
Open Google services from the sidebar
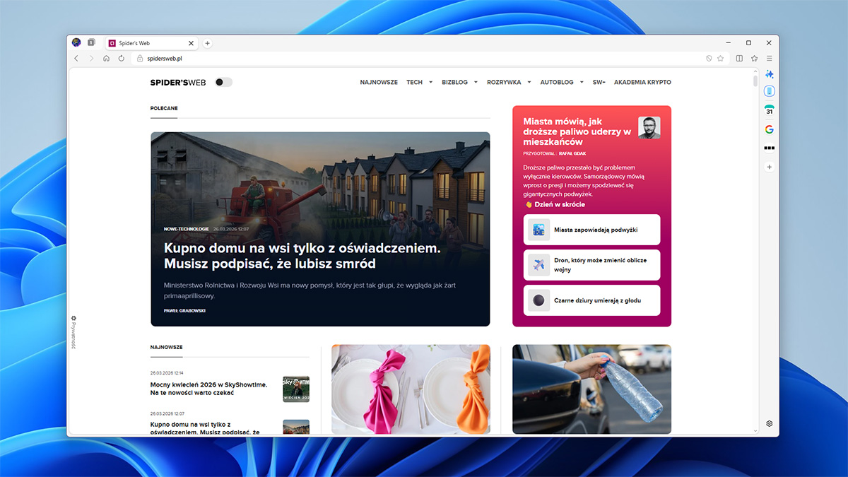769,129
